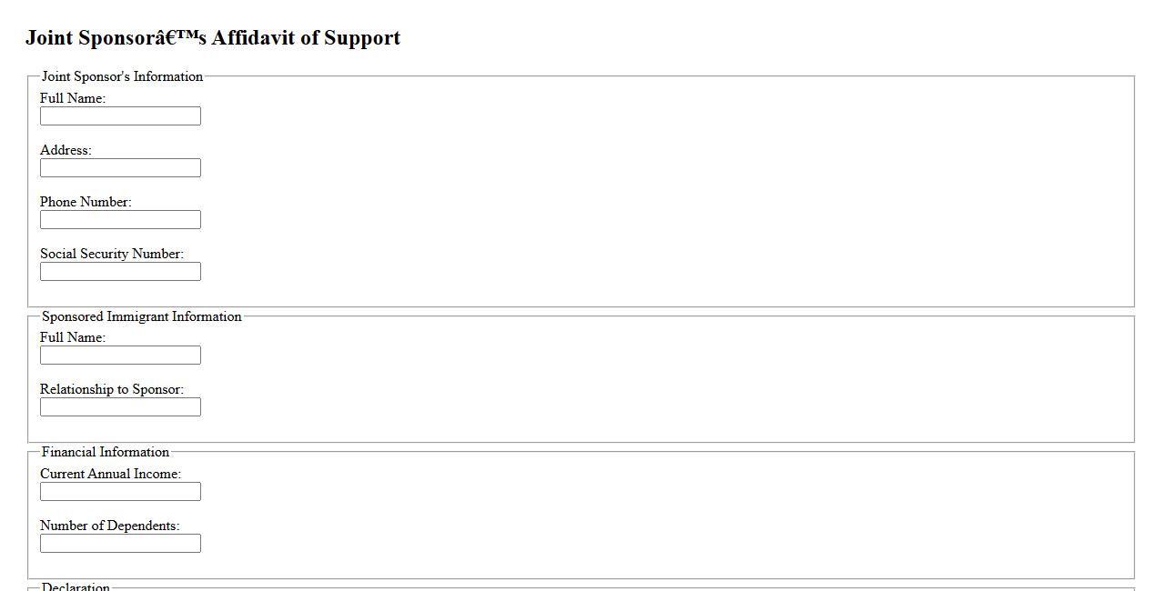The width and height of the screenshot is (1163, 591).
Task: Click the "Number of Dependents:" label text
Action: 109,526
